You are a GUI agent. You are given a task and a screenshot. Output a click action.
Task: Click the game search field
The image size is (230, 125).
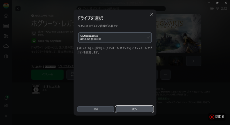click(121, 8)
